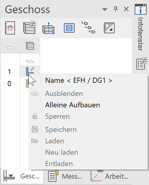
Task: Open the Geschoss panel dropdown arrow
Action: click(105, 9)
